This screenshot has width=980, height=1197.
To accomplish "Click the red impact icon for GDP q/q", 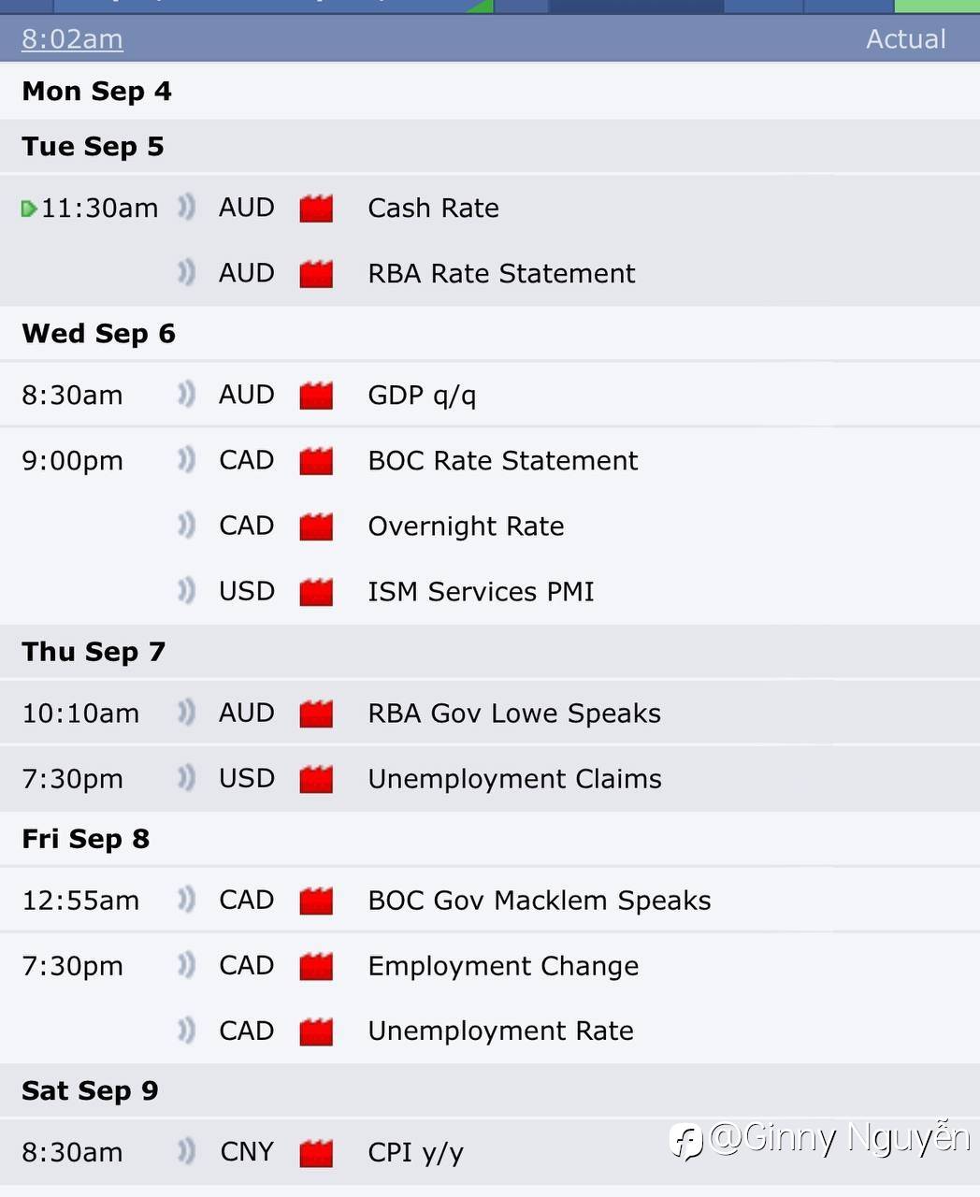I will (316, 396).
